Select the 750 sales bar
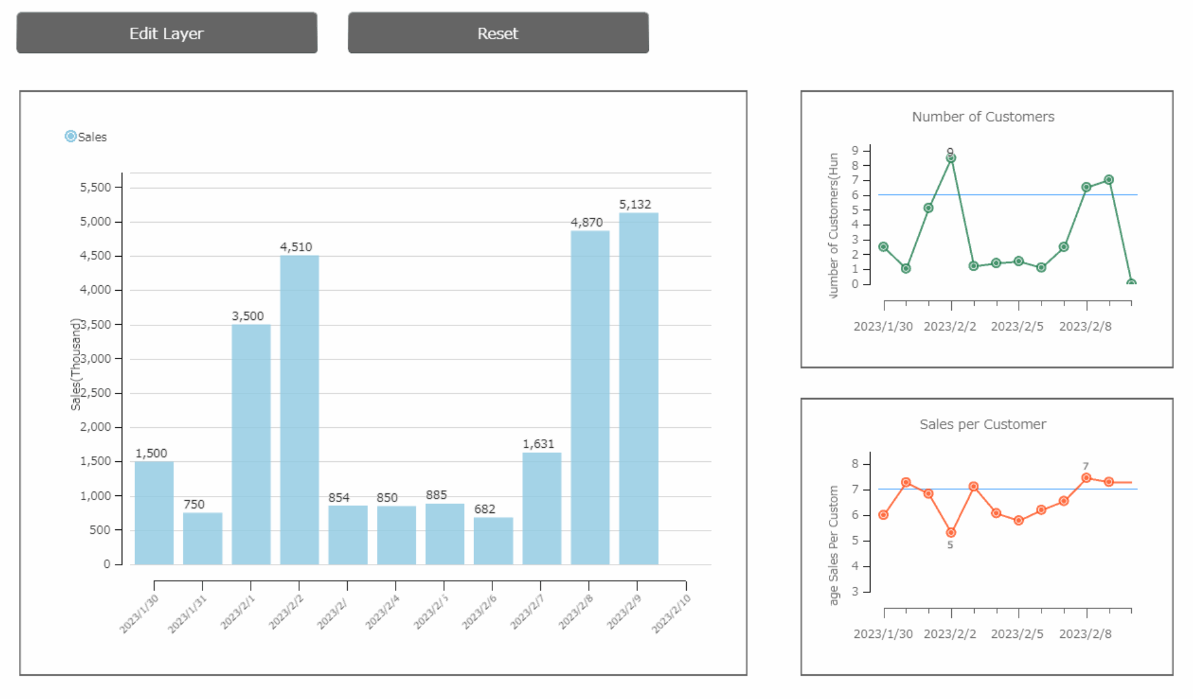Image resolution: width=1193 pixels, height=699 pixels. point(203,539)
